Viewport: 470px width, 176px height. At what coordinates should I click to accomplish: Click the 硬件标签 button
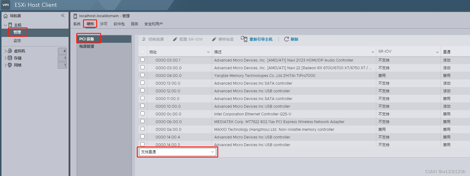point(223,39)
